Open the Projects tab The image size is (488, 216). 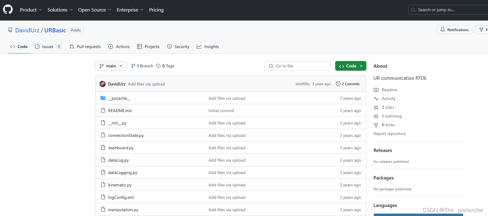[x=148, y=47]
